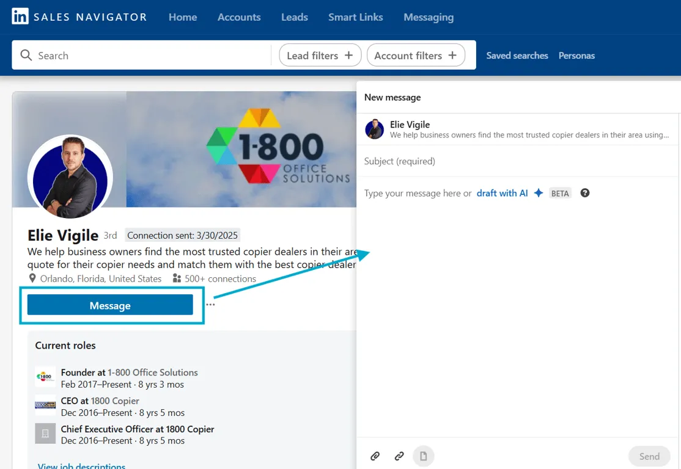Click the paperclip attach file icon
The image size is (681, 469).
click(375, 456)
